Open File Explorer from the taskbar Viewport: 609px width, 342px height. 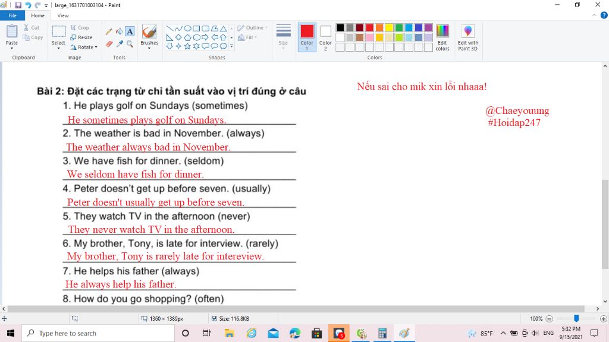coord(229,333)
